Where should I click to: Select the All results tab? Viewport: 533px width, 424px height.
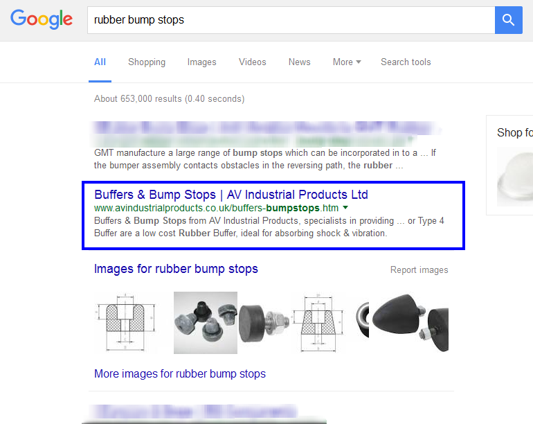(x=100, y=62)
